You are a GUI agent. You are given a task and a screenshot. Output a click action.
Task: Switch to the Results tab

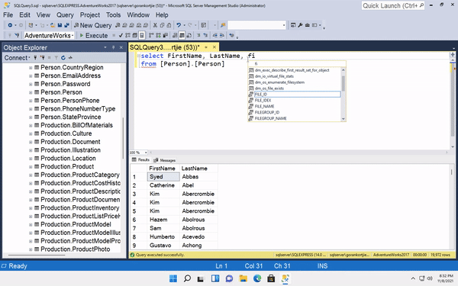click(x=140, y=160)
